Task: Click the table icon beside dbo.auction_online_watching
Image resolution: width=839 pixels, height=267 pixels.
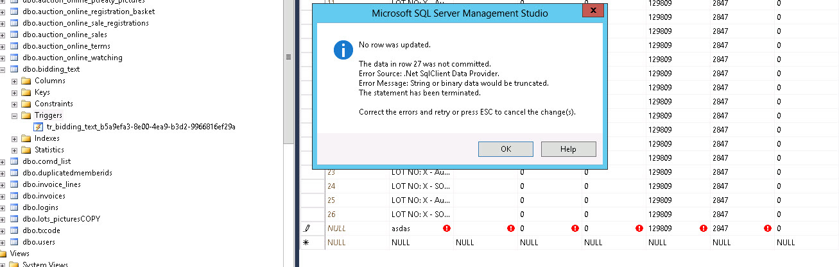Action: (x=14, y=58)
